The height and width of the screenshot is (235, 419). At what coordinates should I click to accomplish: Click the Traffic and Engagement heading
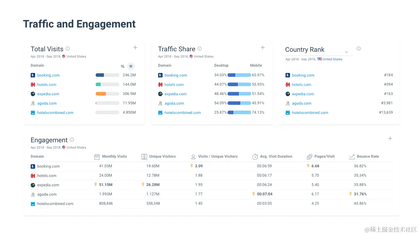79,24
